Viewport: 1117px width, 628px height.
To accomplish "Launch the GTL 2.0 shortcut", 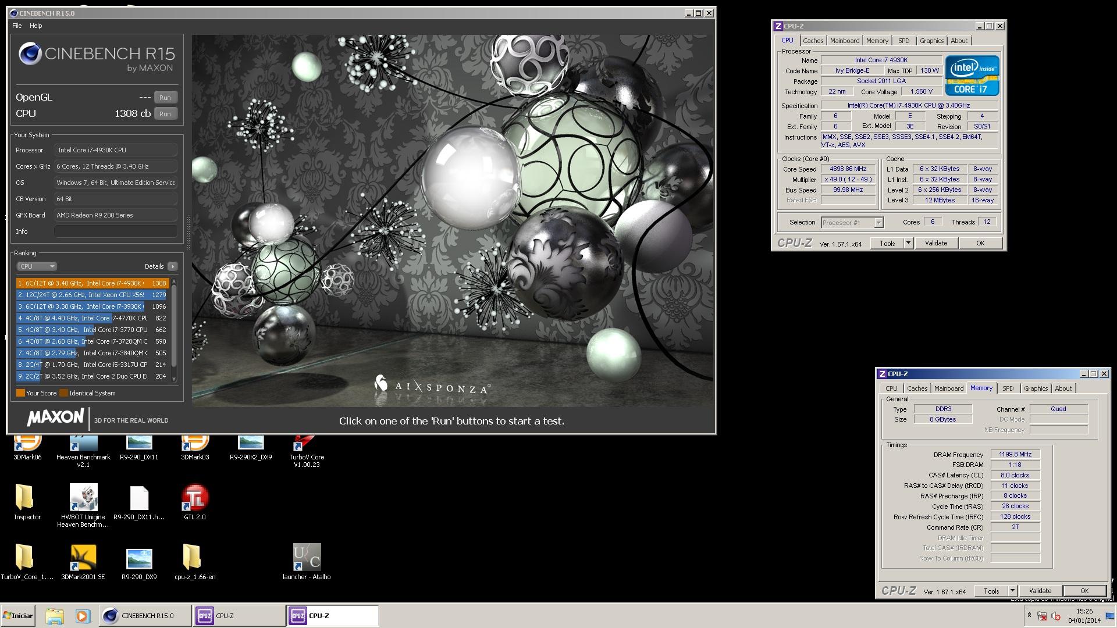I will (195, 502).
